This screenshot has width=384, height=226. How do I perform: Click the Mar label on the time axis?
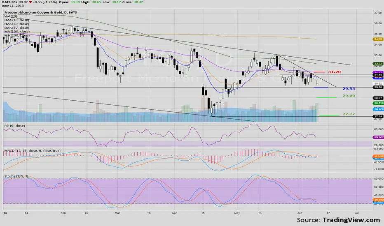117,213
